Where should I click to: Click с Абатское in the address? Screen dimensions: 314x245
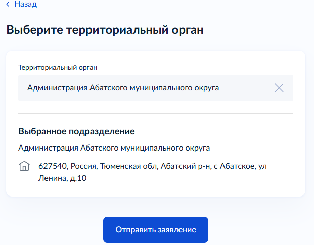[233, 166]
